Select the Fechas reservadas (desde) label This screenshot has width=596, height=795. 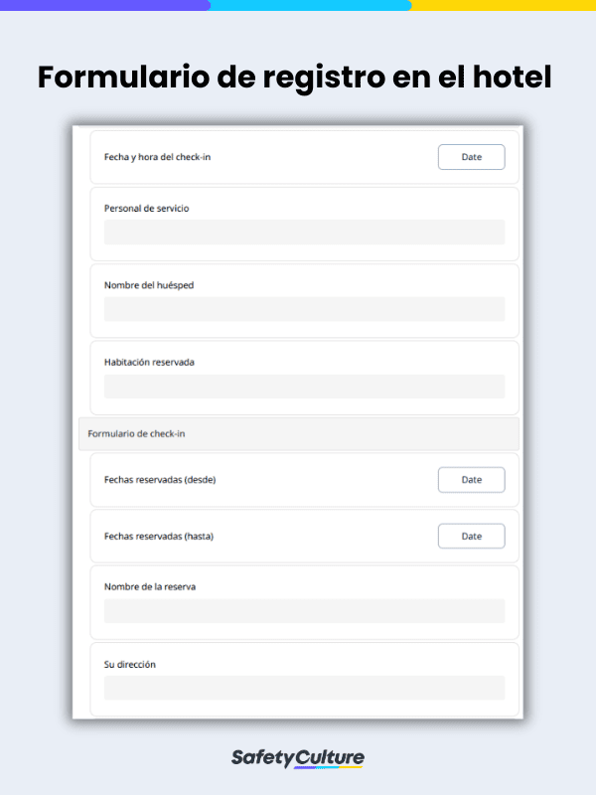[x=159, y=479]
